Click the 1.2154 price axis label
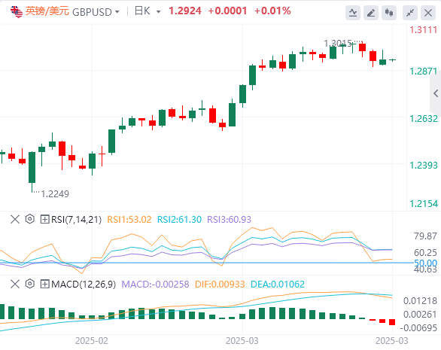 [424, 203]
